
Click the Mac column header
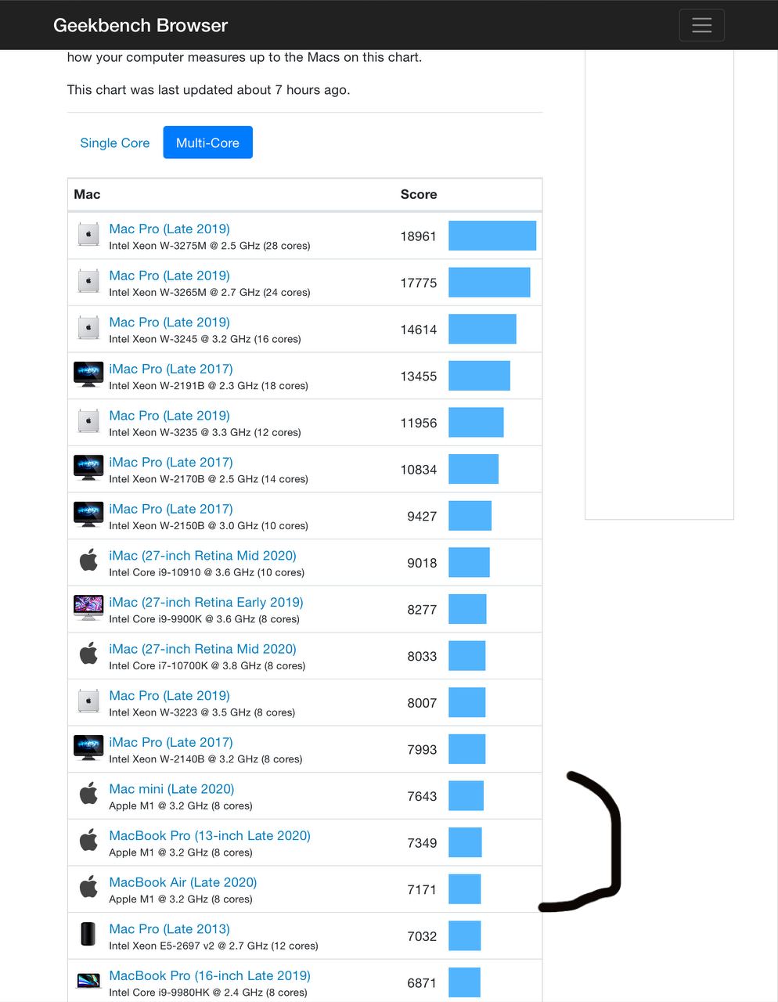point(87,194)
